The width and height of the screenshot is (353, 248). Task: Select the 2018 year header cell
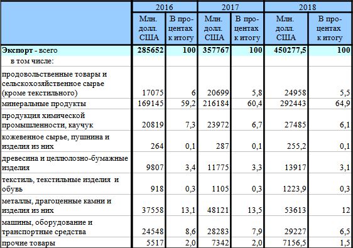[308, 7]
